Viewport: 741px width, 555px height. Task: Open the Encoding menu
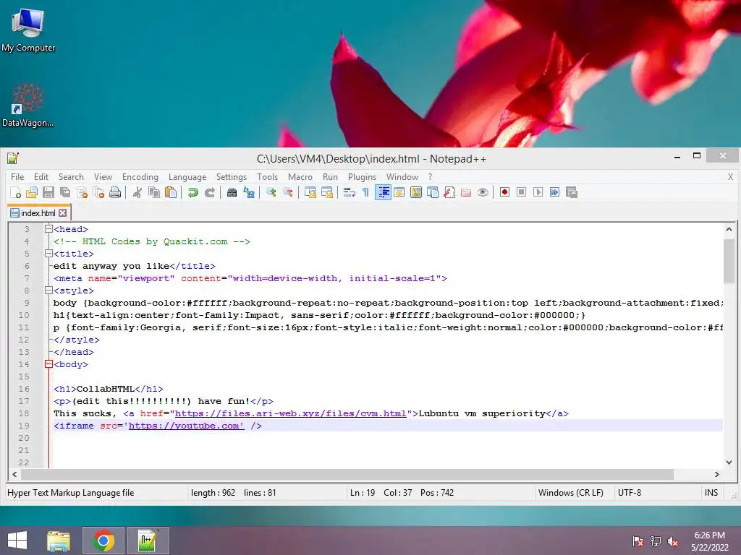[x=140, y=177]
